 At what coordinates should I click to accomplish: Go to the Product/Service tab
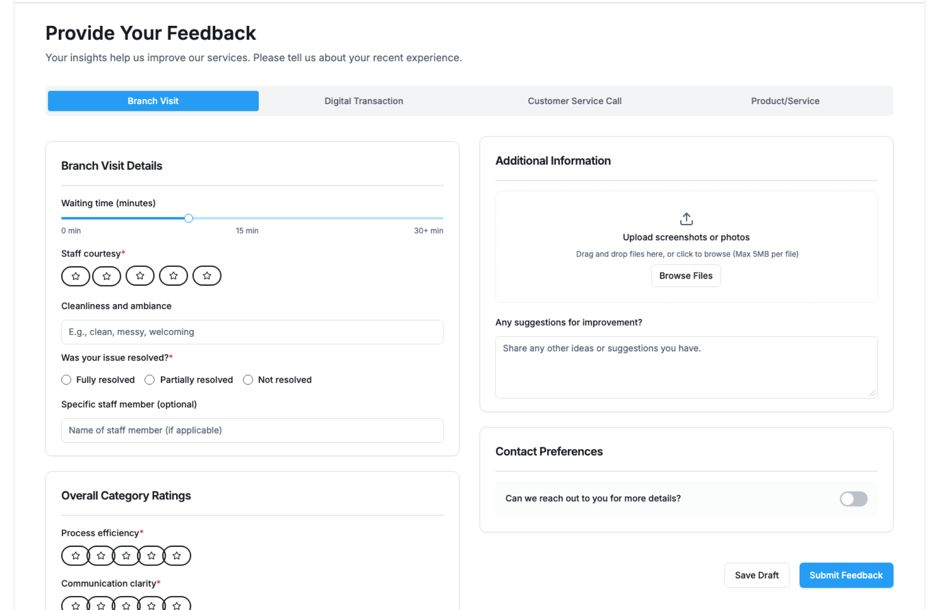tap(785, 101)
